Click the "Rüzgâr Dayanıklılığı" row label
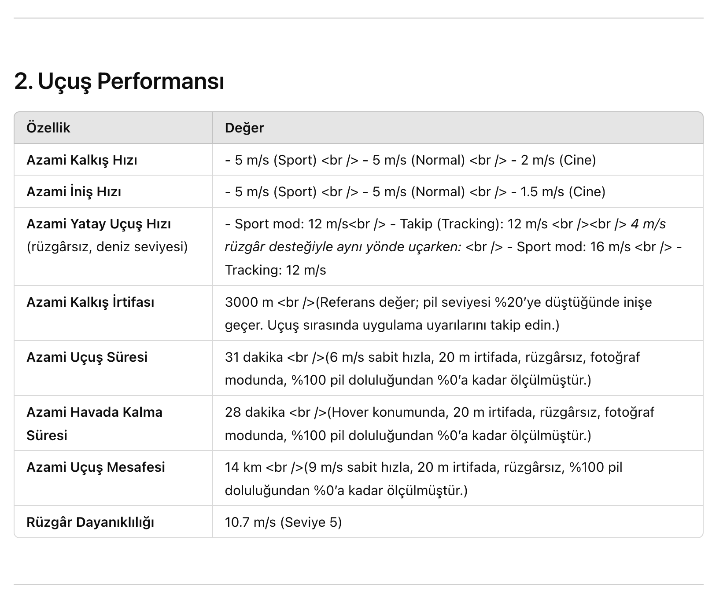723x602 pixels. click(x=90, y=522)
